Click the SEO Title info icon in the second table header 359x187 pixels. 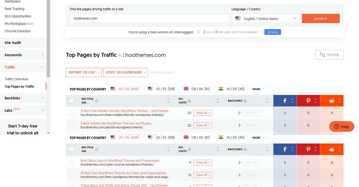(97, 149)
